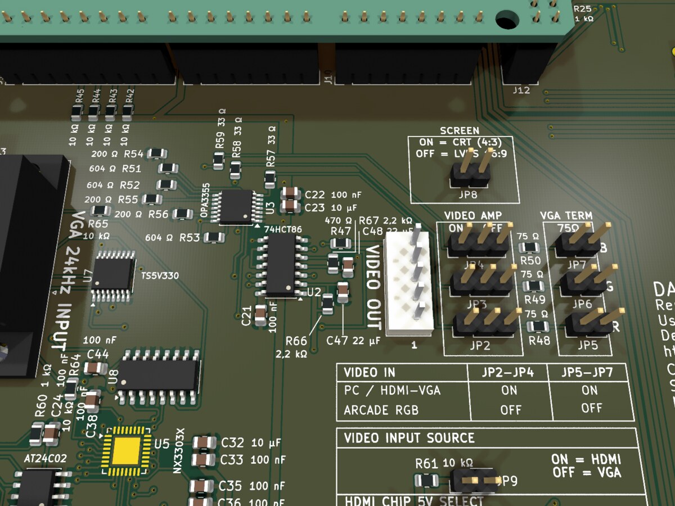
Task: Select the U8 SOIC chip
Action: click(x=159, y=376)
